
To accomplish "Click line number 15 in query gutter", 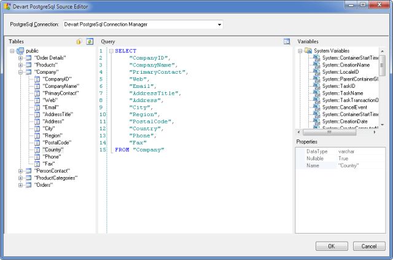I will pos(103,150).
